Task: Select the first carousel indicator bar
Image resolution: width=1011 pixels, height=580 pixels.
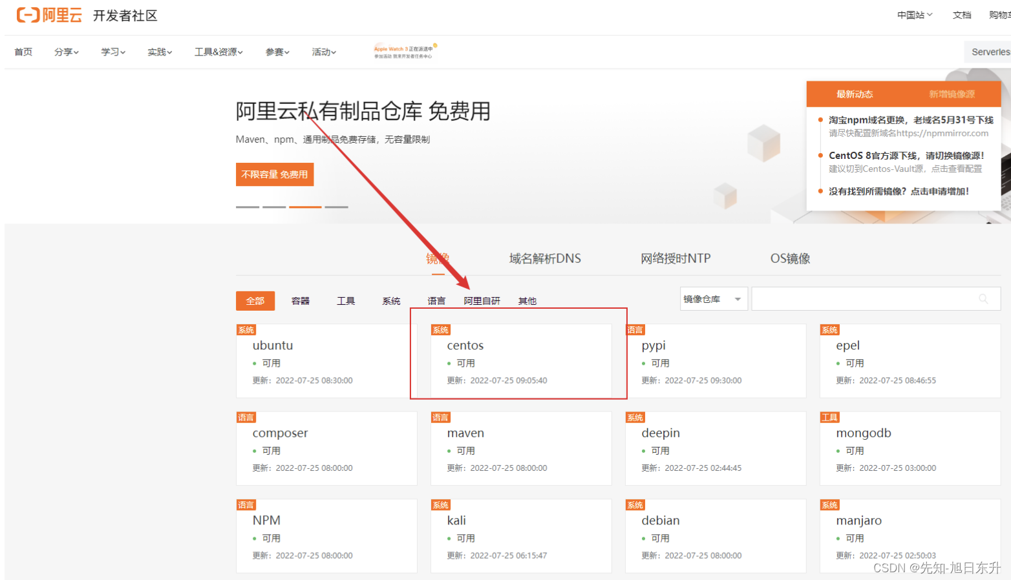Action: (x=248, y=207)
